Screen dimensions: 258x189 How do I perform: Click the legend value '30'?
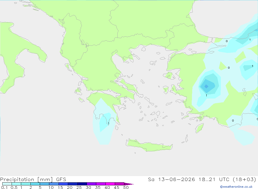(88, 187)
